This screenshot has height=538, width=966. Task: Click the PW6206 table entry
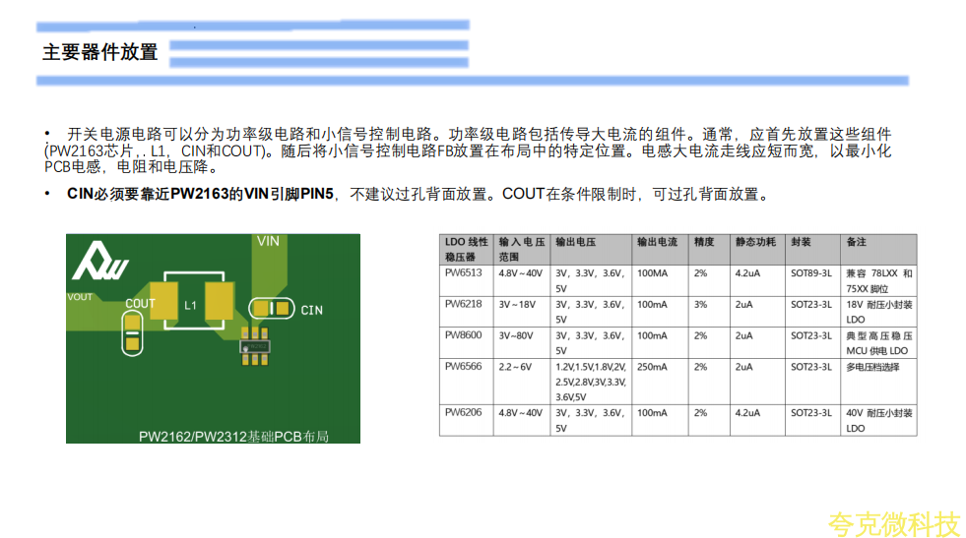pos(464,413)
